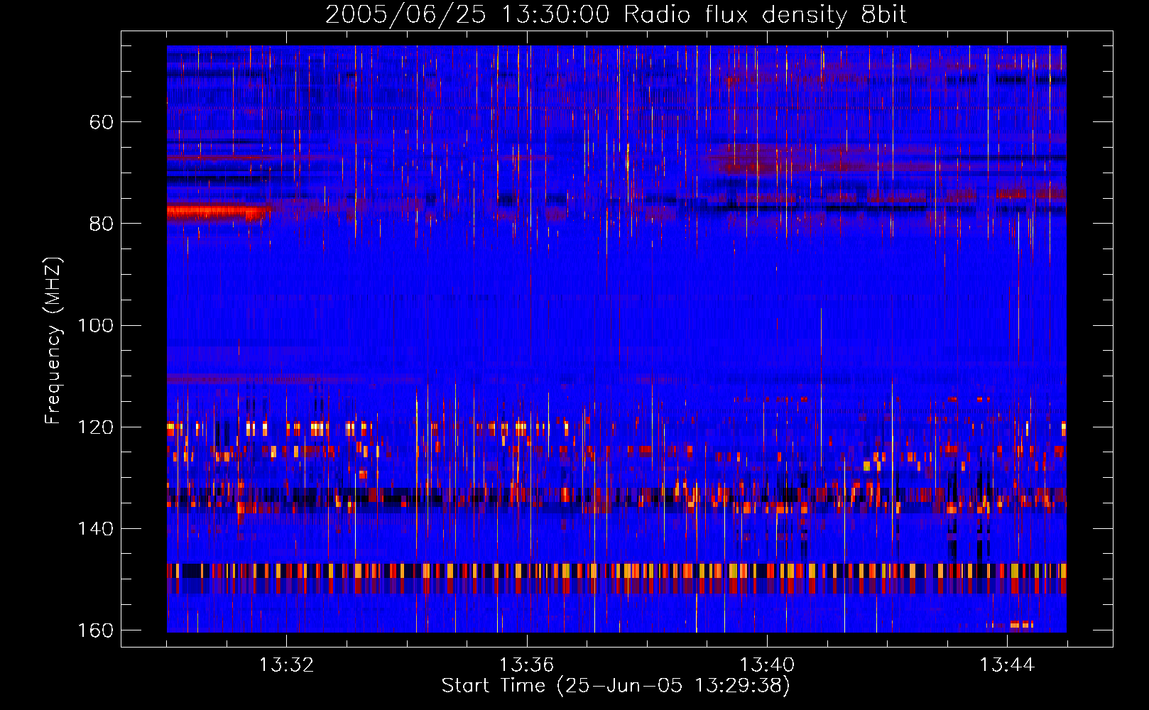Click the 13:36 time tick label
Viewport: 1149px width, 710px height.
click(526, 665)
